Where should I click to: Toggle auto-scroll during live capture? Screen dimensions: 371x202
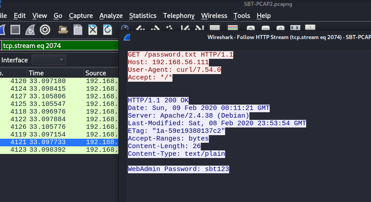[x=215, y=27]
